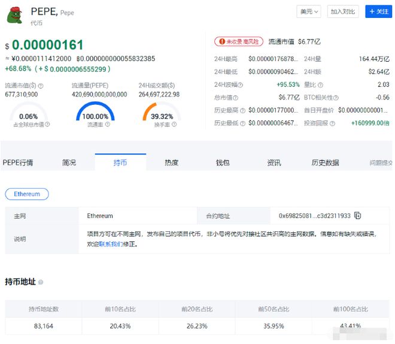Switch to the PEPE行情 tab
This screenshot has width=395, height=344.
click(x=17, y=162)
